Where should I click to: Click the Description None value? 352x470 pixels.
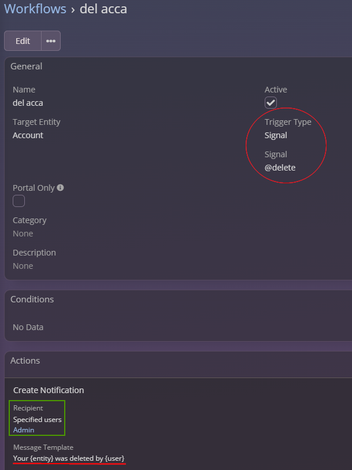(x=23, y=266)
